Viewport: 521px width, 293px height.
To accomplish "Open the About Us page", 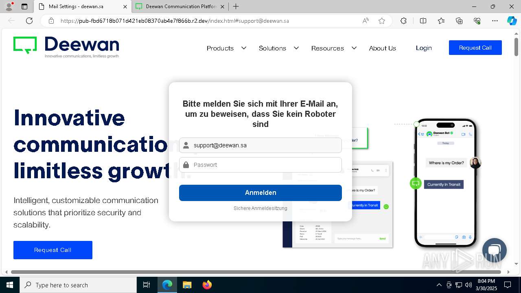I will tap(382, 48).
